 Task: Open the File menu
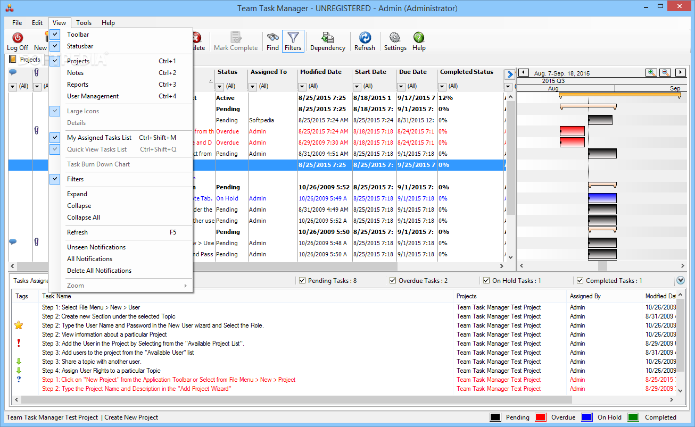[17, 23]
